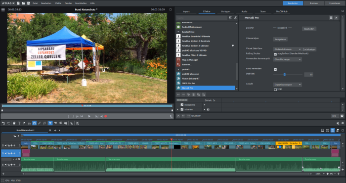
Task: Enable the Logo checkbox
Action: click(x=275, y=90)
